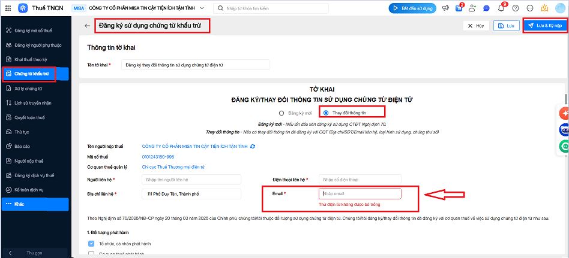The height and width of the screenshot is (258, 569).
Task: Focus the top search keyword field
Action: [271, 8]
